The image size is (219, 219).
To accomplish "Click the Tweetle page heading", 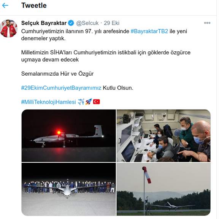I will pos(34,5).
